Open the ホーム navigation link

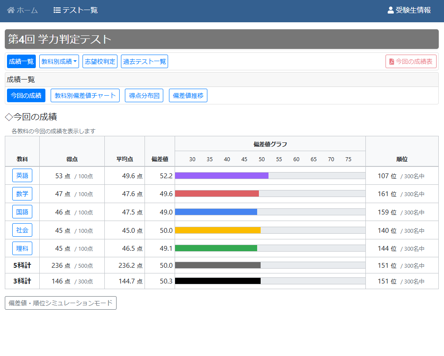(22, 10)
